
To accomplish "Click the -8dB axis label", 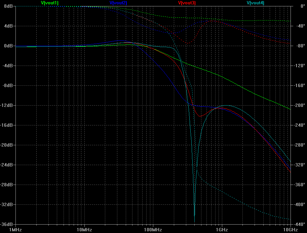I will (7, 85).
